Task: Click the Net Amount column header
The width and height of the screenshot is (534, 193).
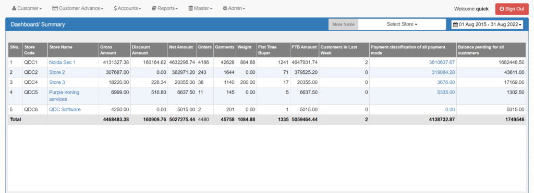Action: (182, 50)
